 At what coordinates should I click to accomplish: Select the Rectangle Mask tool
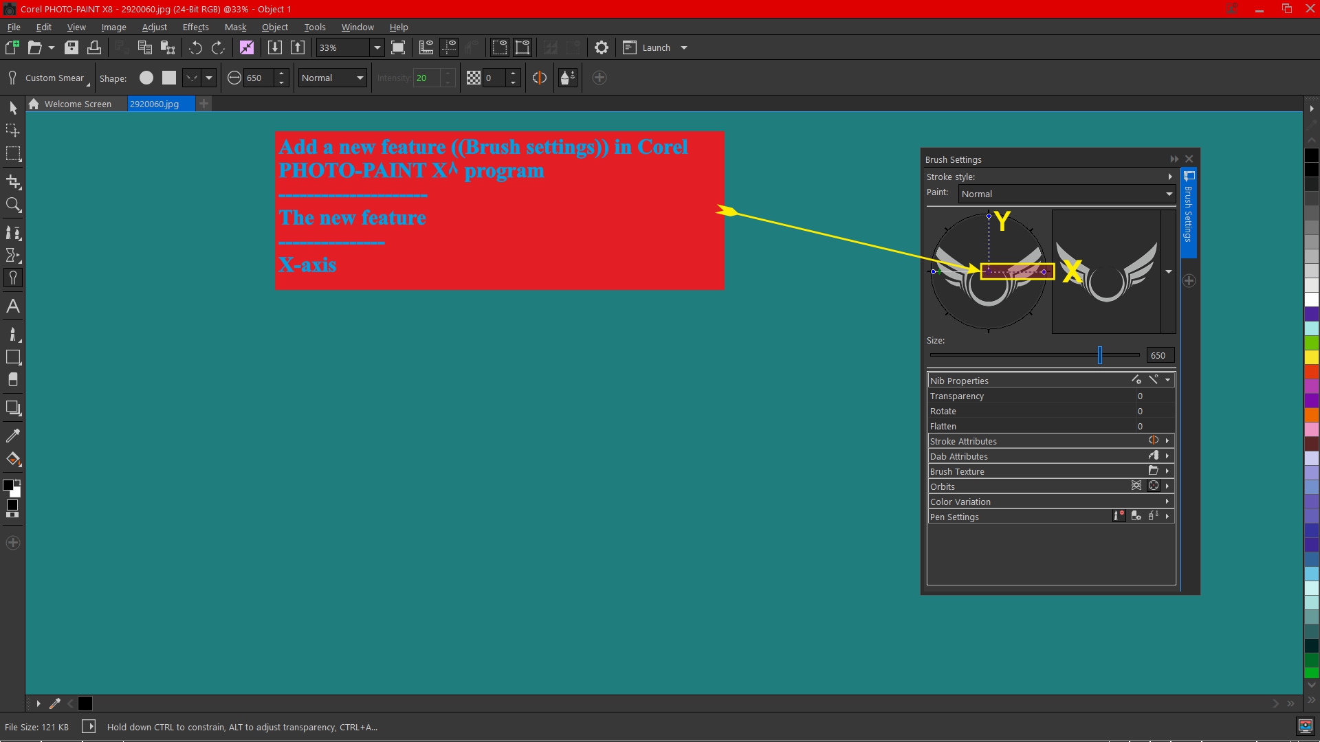point(13,154)
